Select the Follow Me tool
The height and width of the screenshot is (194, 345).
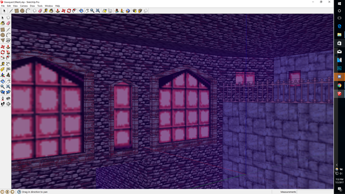(x=8, y=52)
